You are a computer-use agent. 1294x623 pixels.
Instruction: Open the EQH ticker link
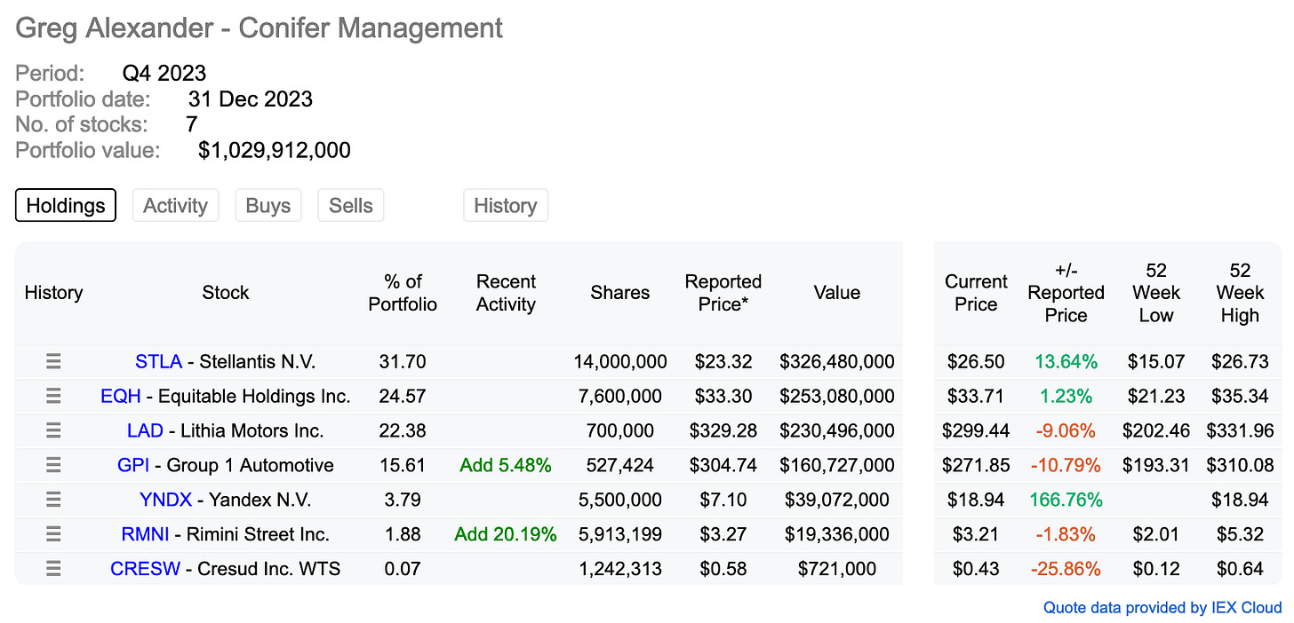point(121,396)
